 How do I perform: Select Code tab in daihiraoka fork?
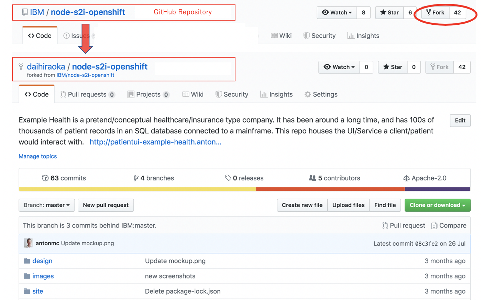click(x=37, y=94)
